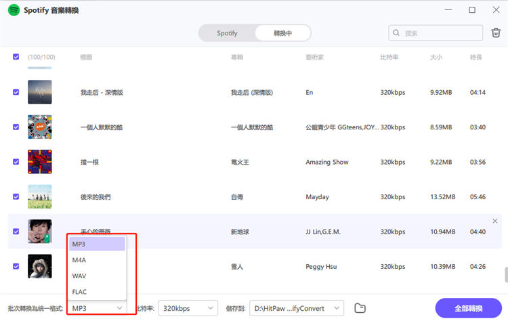Click the 專輯 column header
The image size is (508, 321).
(237, 58)
